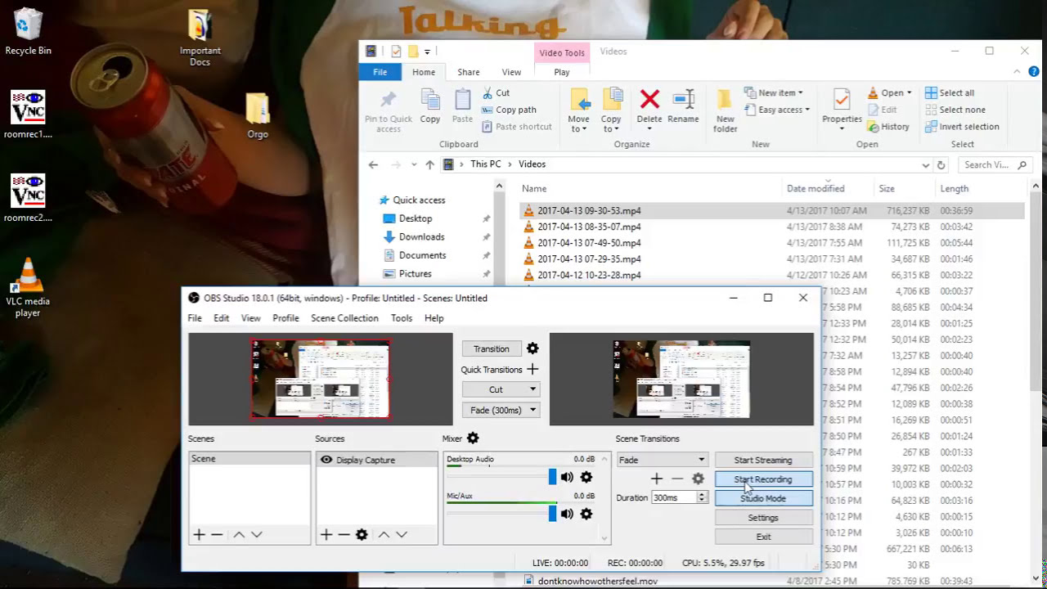1047x589 pixels.
Task: Move scene down with arrow icon
Action: click(257, 534)
